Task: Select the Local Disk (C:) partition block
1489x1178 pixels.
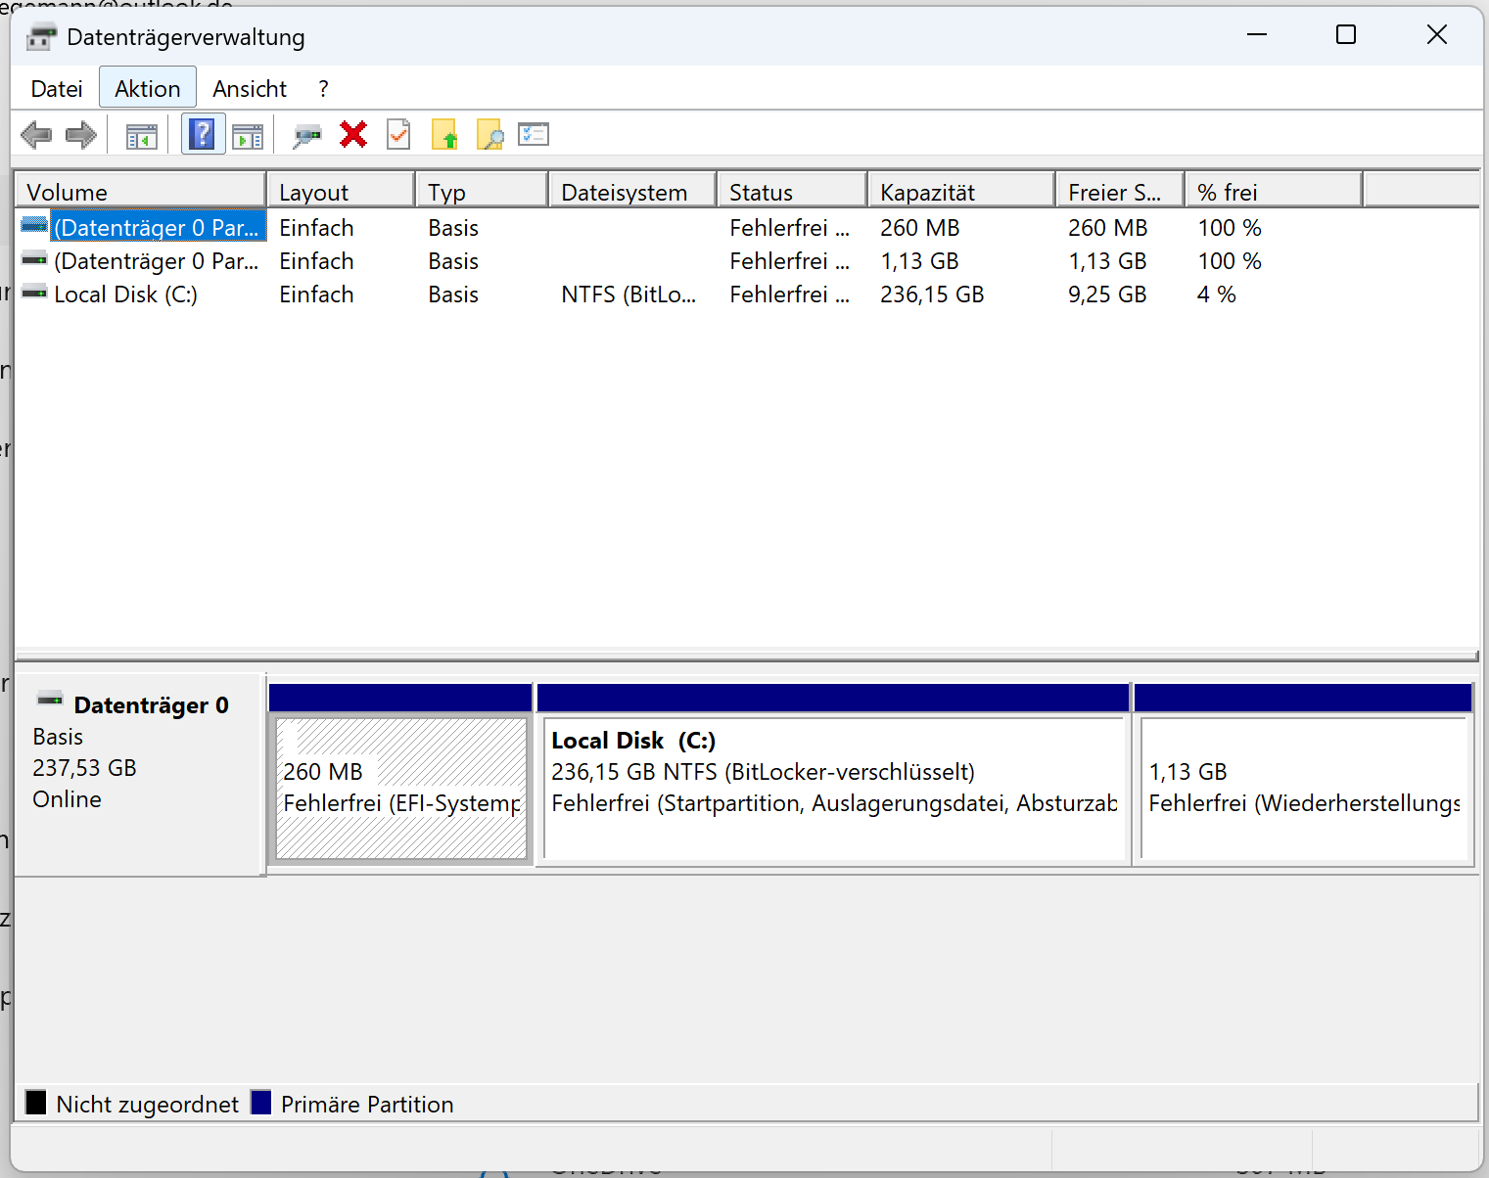Action: (834, 775)
